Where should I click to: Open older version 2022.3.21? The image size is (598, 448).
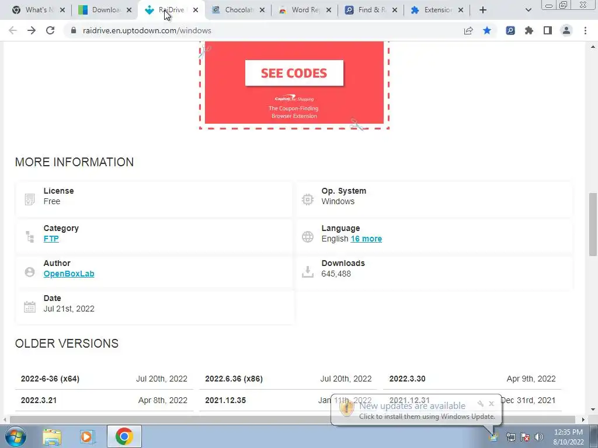tap(39, 400)
